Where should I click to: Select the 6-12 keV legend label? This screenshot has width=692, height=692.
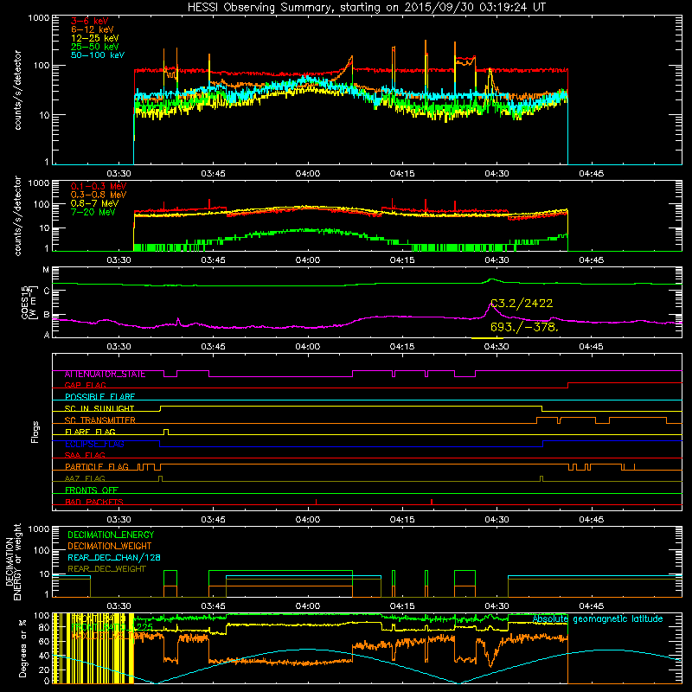pos(93,29)
